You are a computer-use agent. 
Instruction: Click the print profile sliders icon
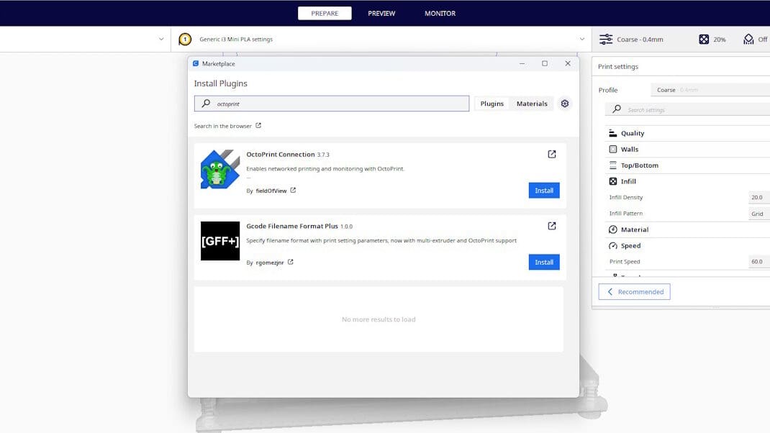click(606, 40)
